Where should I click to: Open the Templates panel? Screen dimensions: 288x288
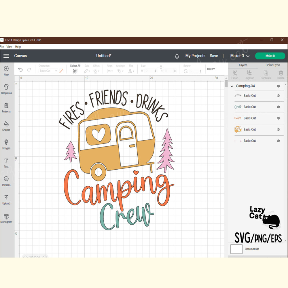pos(6,89)
